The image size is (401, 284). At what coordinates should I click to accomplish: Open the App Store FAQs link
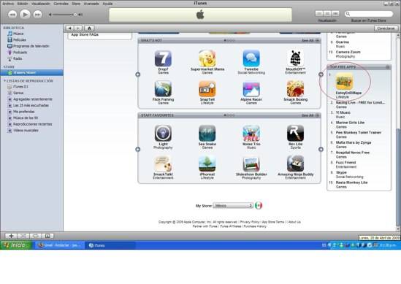[x=85, y=34]
